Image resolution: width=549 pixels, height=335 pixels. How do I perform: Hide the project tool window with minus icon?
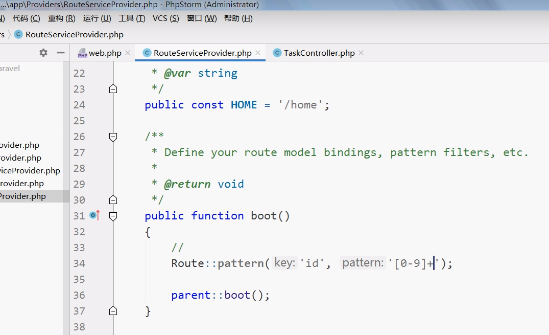(x=61, y=53)
